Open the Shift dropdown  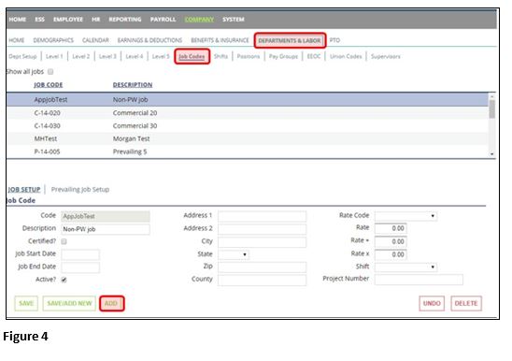pyautogui.click(x=405, y=267)
